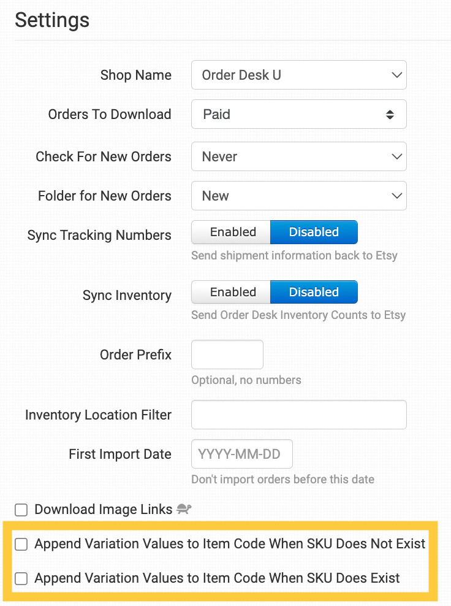Image resolution: width=451 pixels, height=606 pixels.
Task: Click into the Order Prefix field
Action: pos(227,355)
